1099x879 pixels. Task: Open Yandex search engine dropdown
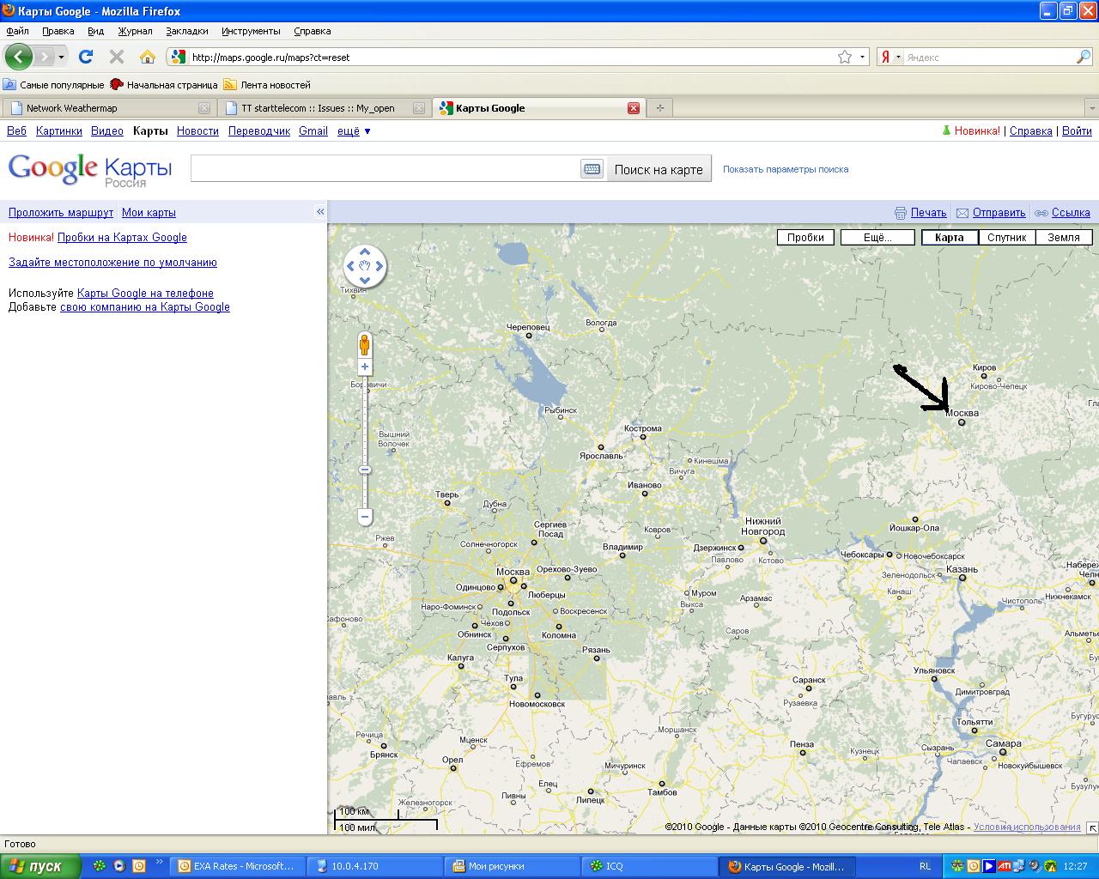[898, 58]
